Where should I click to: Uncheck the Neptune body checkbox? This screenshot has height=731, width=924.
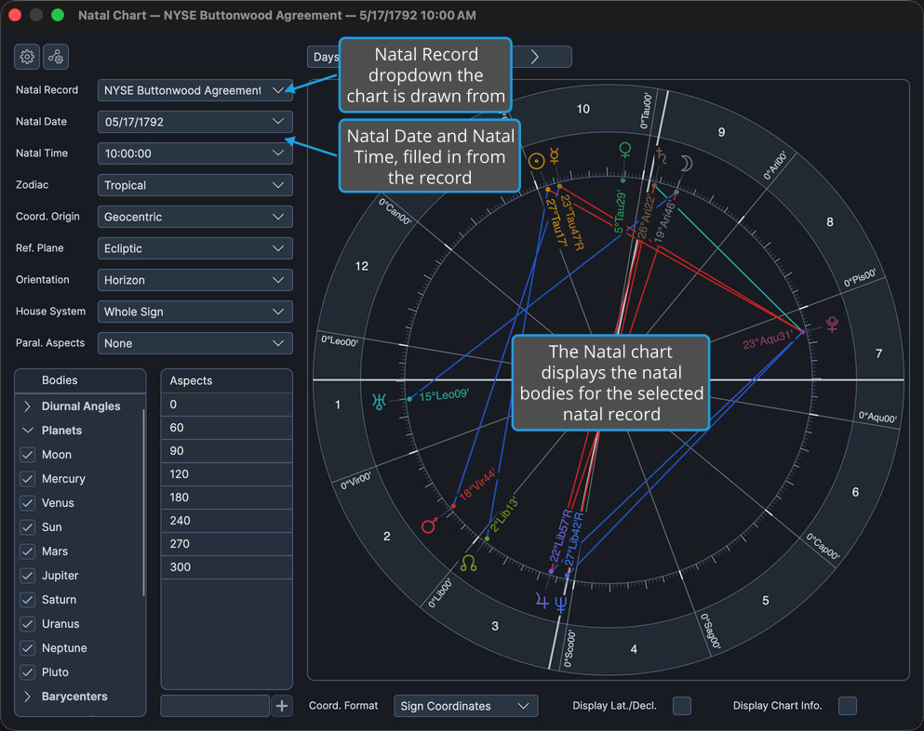28,648
